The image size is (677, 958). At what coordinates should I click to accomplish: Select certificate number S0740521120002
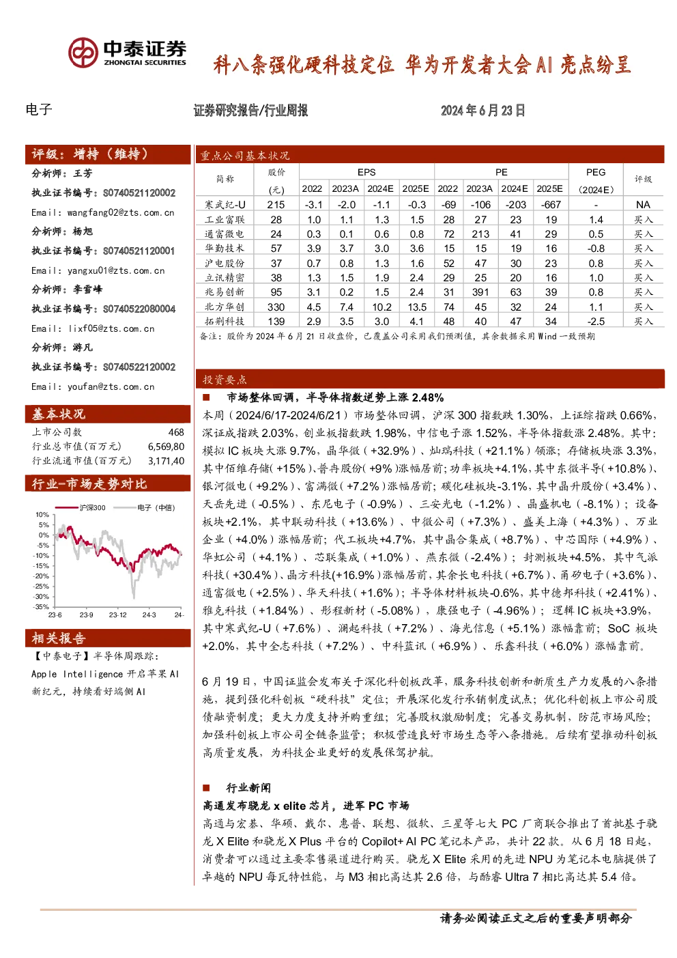[139, 193]
